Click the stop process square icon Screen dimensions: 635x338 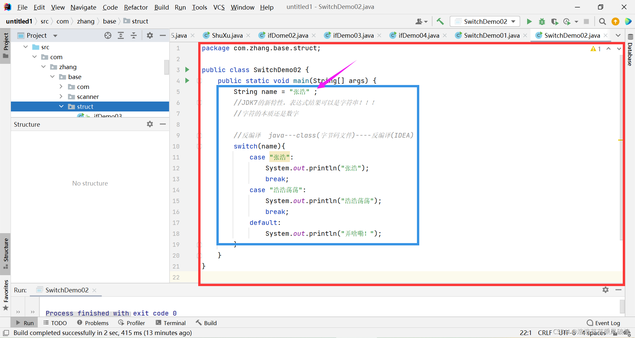[586, 21]
